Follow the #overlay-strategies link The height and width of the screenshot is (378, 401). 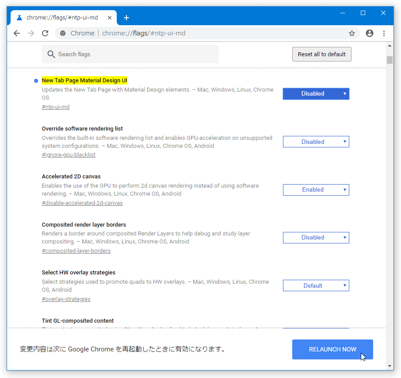coord(66,299)
